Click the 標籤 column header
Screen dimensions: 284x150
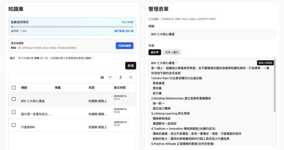click(58, 88)
